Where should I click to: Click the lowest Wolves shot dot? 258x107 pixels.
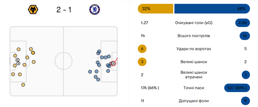click(x=23, y=85)
